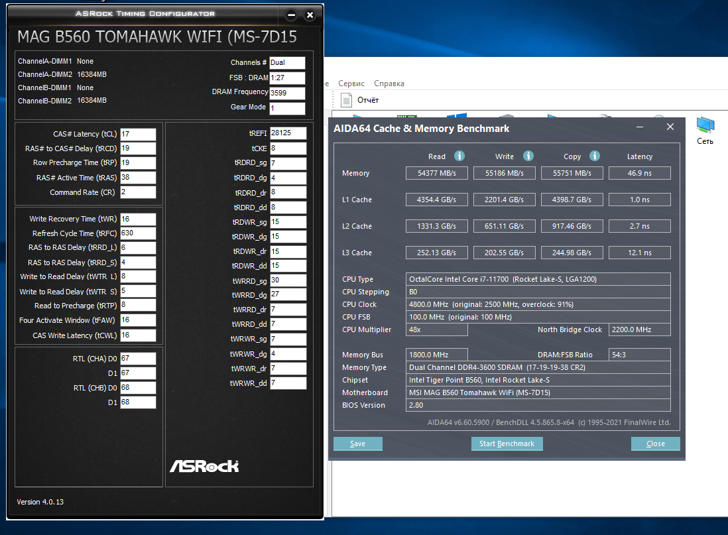This screenshot has height=535, width=728.
Task: Click the BIOS Version value 2.80
Action: click(x=538, y=405)
